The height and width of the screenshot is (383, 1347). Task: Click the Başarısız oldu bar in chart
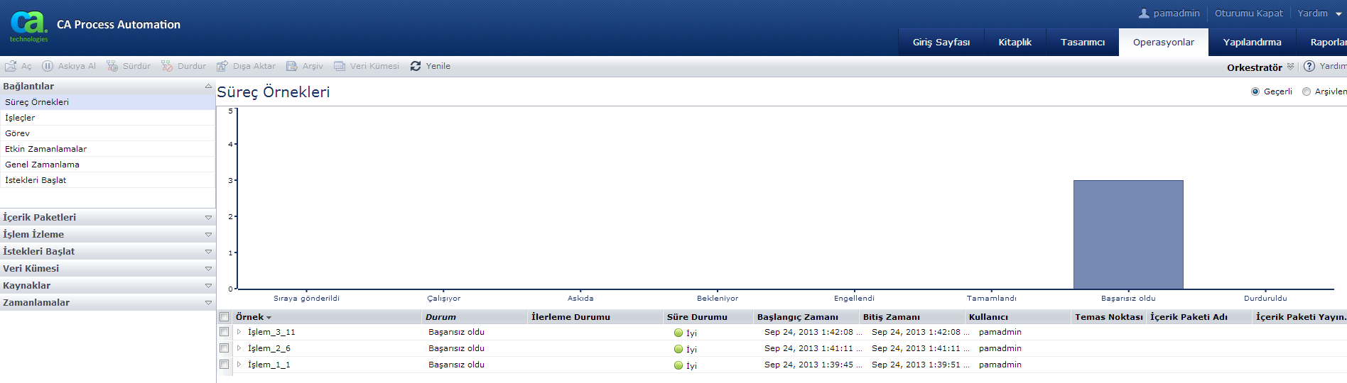(1128, 235)
